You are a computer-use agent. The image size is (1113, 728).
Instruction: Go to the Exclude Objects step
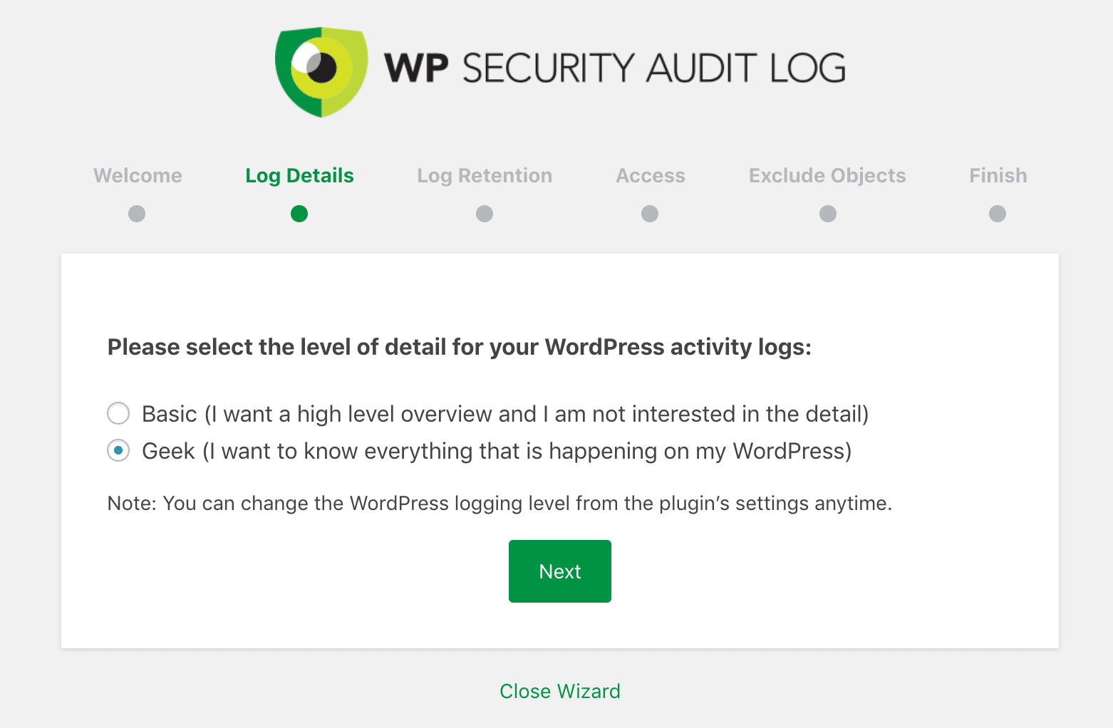[827, 175]
